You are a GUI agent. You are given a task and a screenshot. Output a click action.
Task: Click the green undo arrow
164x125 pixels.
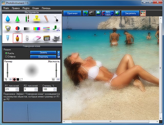click(85, 13)
